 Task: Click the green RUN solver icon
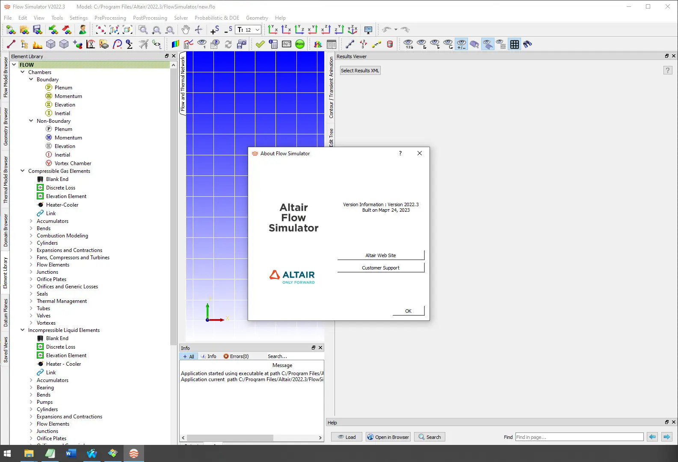point(300,44)
